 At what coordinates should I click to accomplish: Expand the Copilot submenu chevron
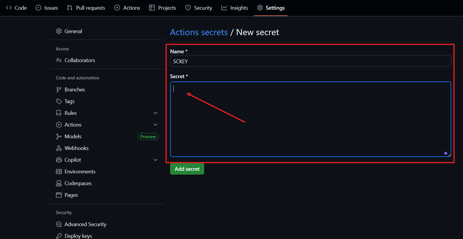[x=156, y=160]
